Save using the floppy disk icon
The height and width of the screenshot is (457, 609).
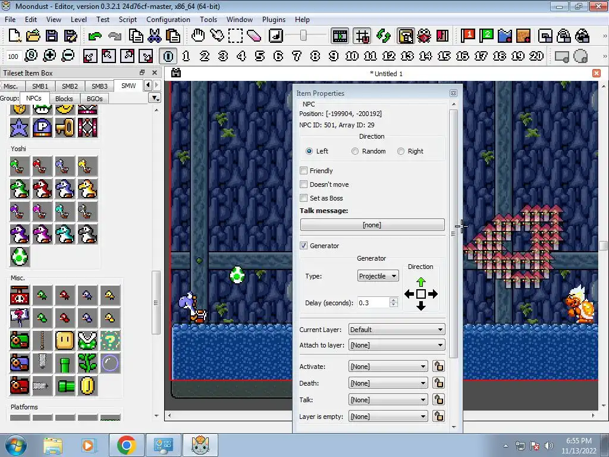pos(52,36)
